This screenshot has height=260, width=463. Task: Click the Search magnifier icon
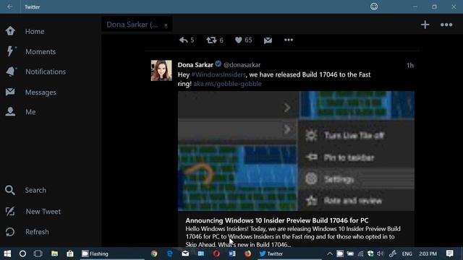click(9, 190)
